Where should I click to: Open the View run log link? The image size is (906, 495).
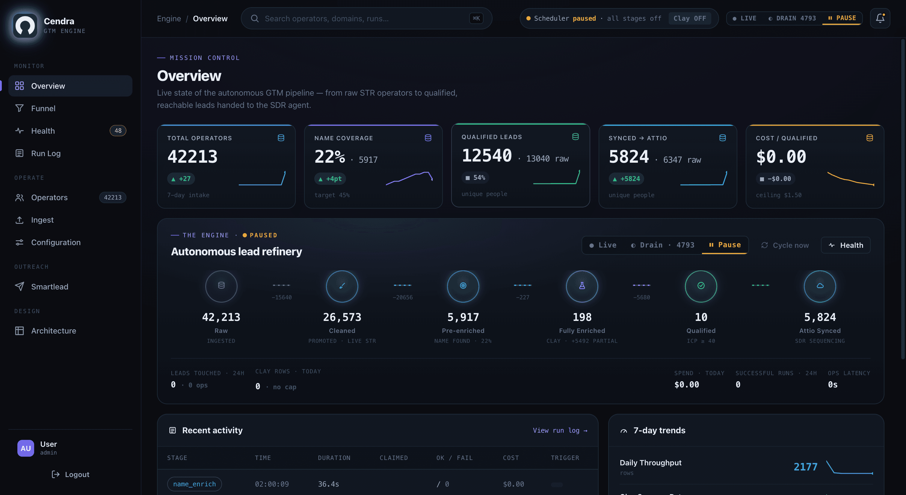[x=560, y=430]
